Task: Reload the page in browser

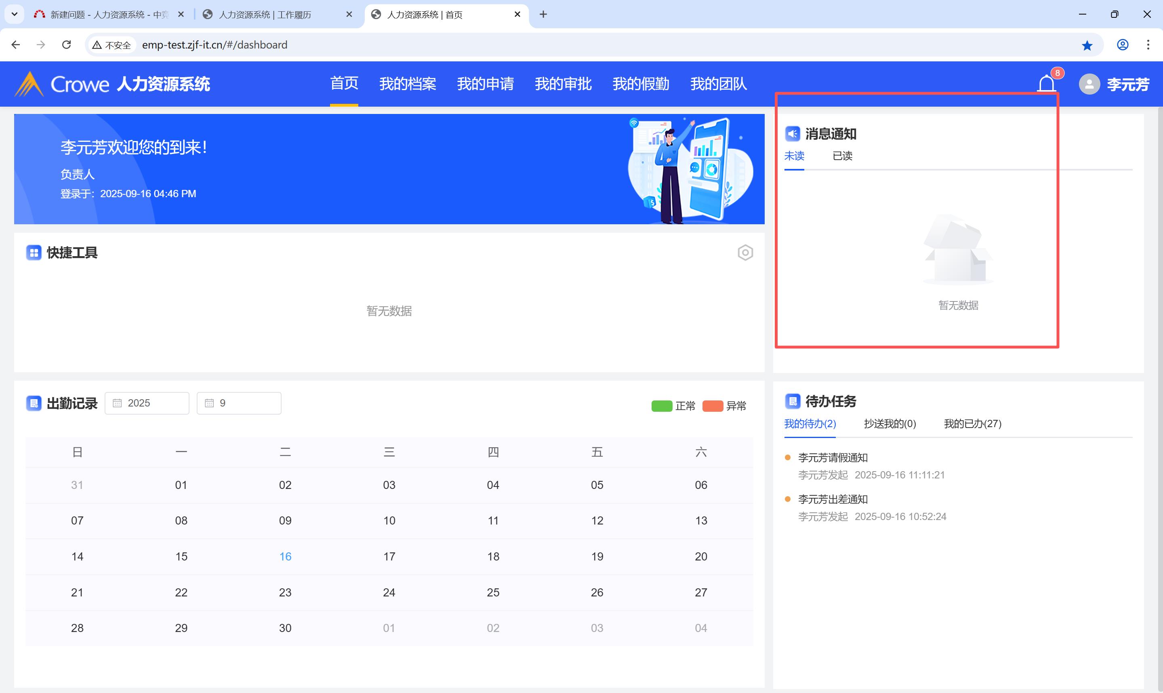Action: click(67, 45)
